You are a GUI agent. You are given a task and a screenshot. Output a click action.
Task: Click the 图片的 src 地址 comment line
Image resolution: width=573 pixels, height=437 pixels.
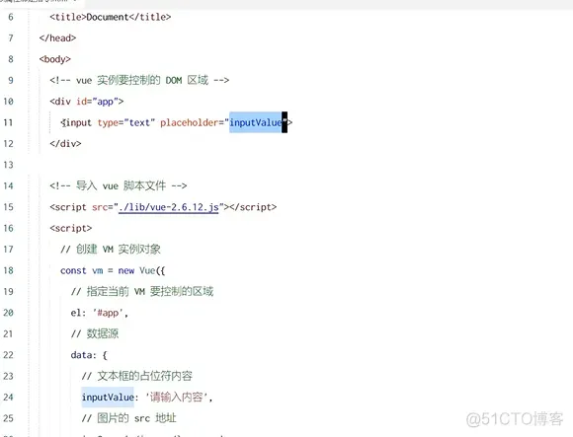pyautogui.click(x=129, y=418)
